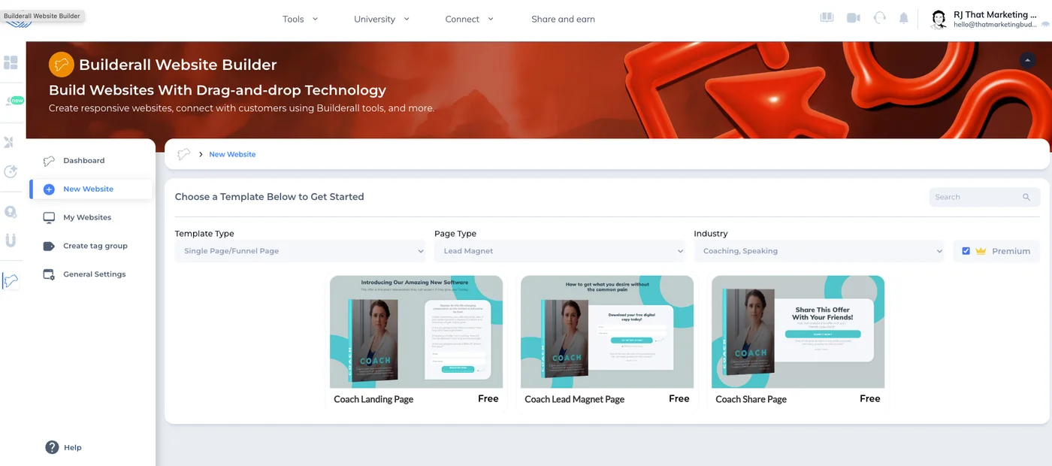Image resolution: width=1052 pixels, height=466 pixels.
Task: Open General Settings from the sidebar
Action: tap(92, 274)
